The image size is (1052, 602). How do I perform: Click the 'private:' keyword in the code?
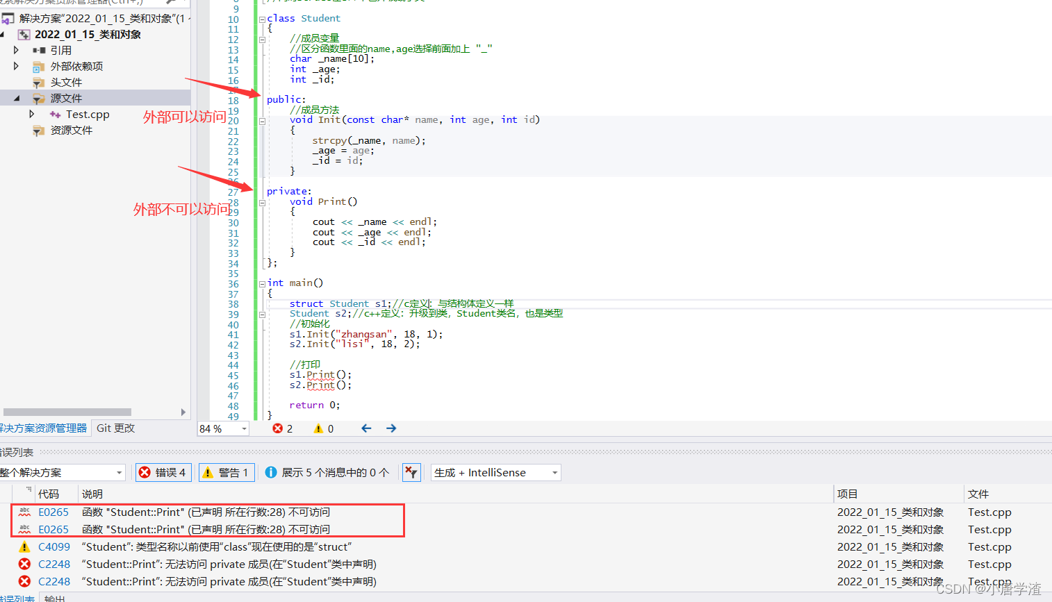click(x=289, y=192)
